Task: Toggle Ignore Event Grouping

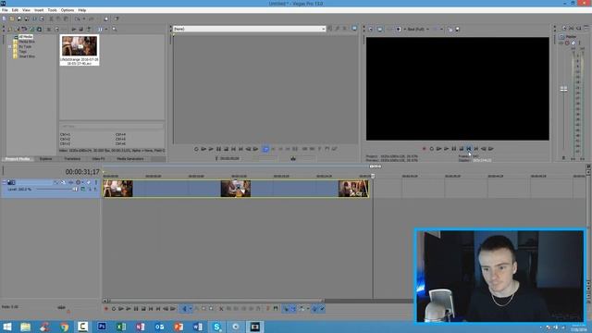Action: [322, 309]
